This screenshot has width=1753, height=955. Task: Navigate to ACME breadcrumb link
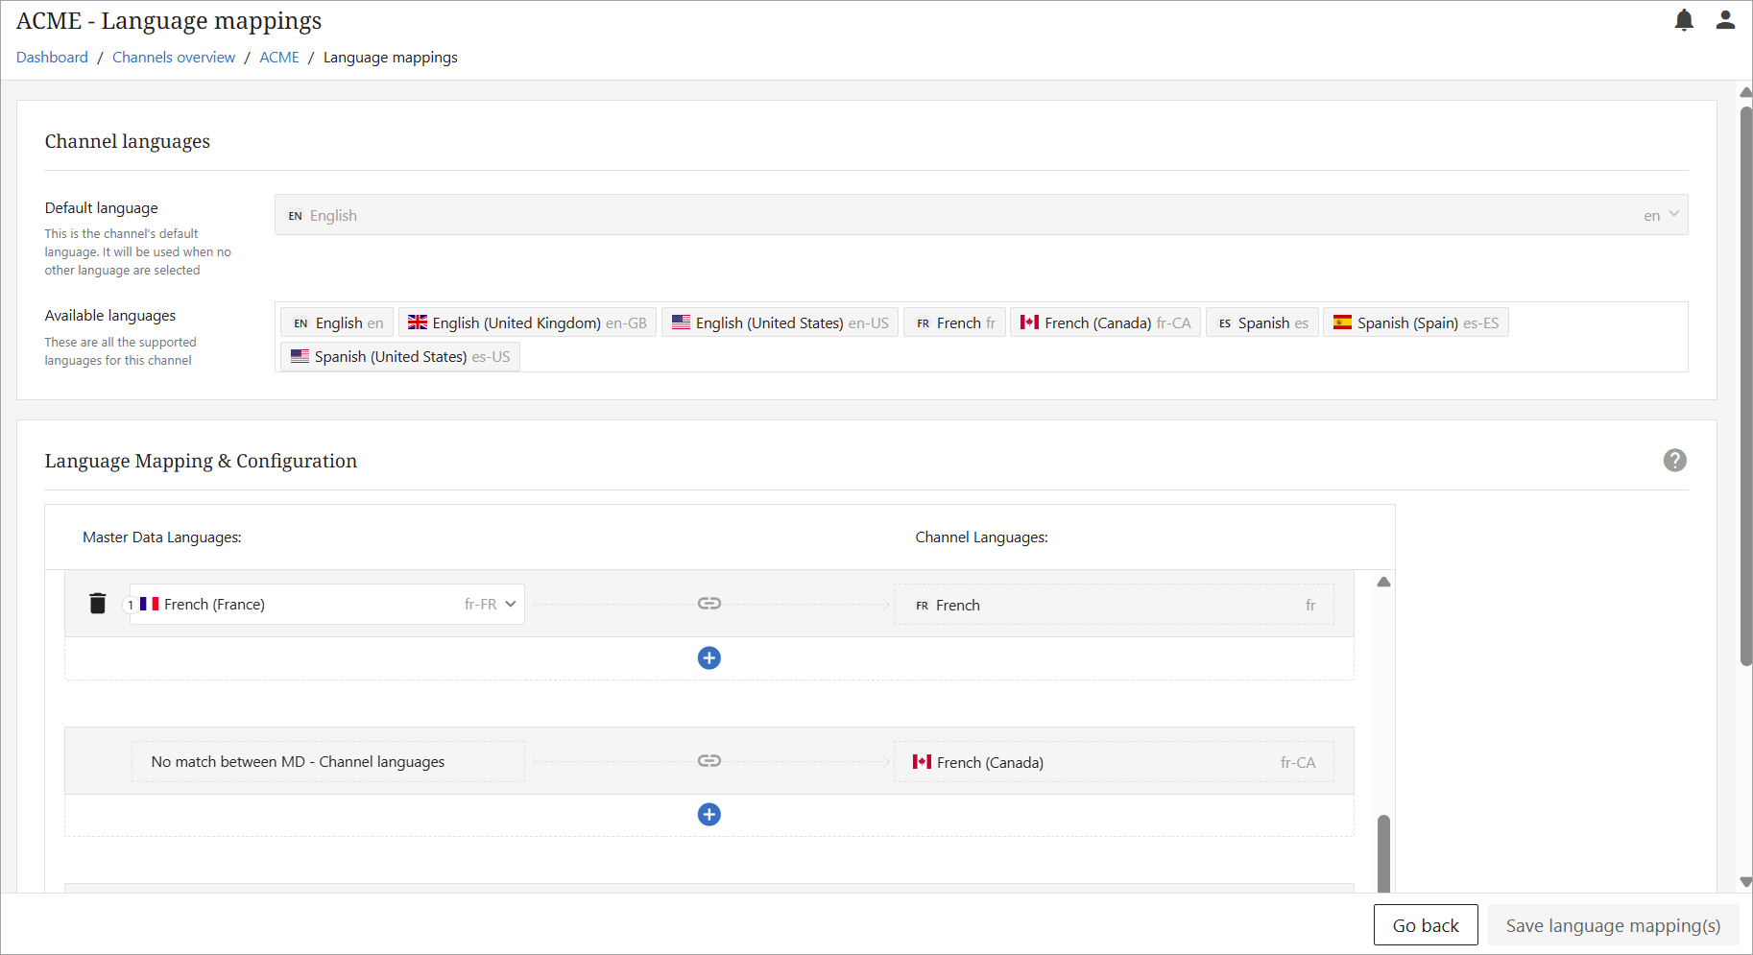[279, 58]
